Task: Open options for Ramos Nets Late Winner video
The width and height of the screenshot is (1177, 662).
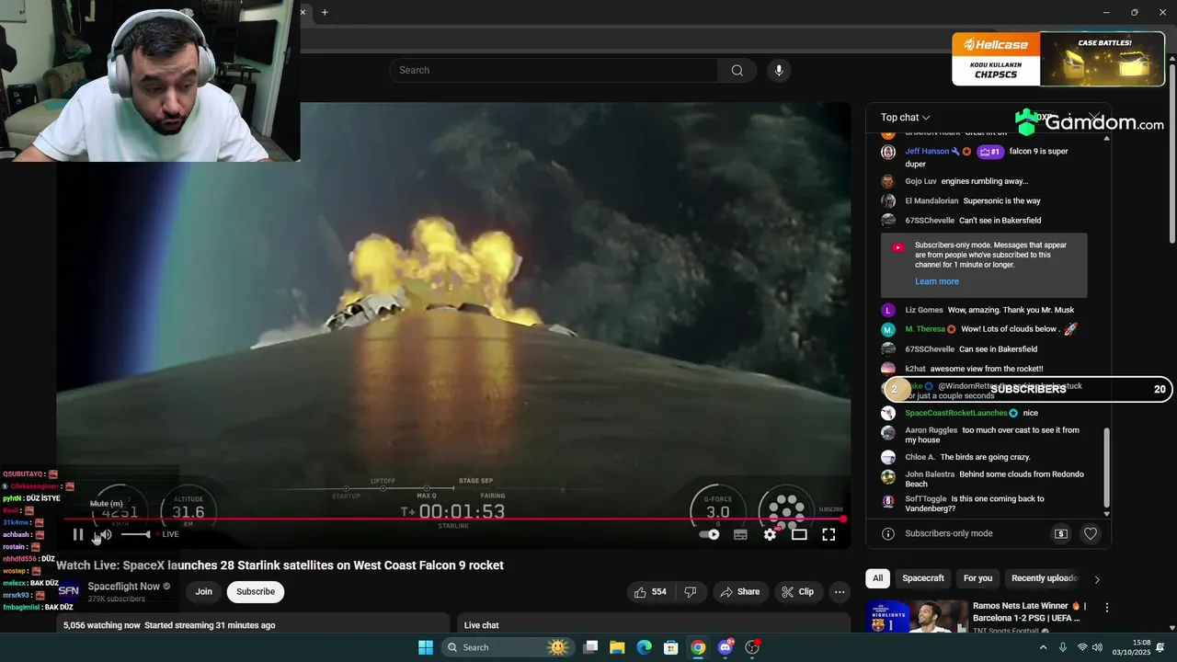Action: 1107,608
